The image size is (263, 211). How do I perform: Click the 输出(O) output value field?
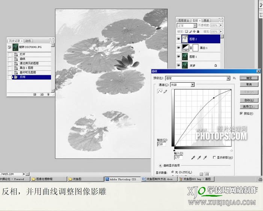click(162, 144)
